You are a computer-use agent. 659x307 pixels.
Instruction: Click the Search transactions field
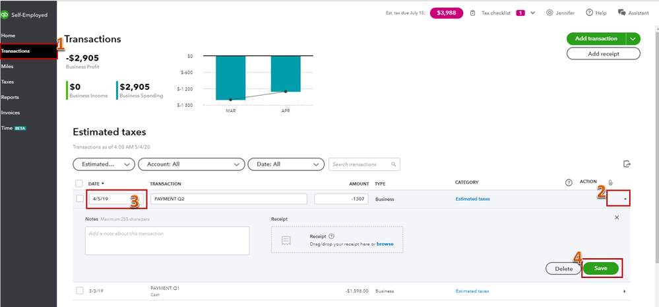pos(364,164)
